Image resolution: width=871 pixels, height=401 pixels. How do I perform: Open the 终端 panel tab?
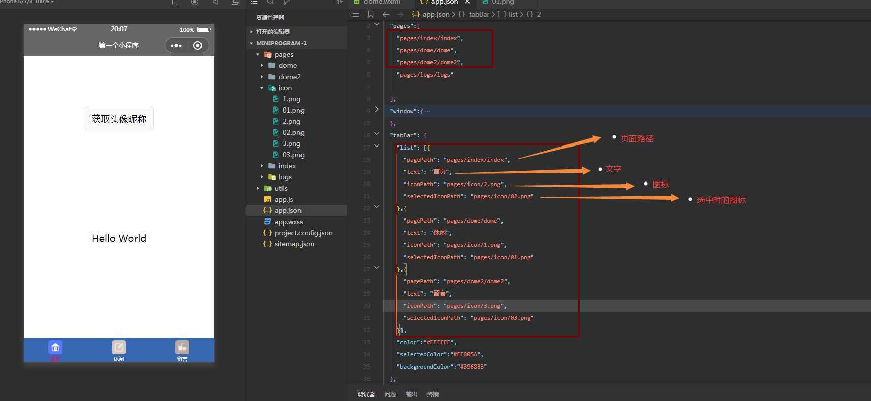[433, 394]
